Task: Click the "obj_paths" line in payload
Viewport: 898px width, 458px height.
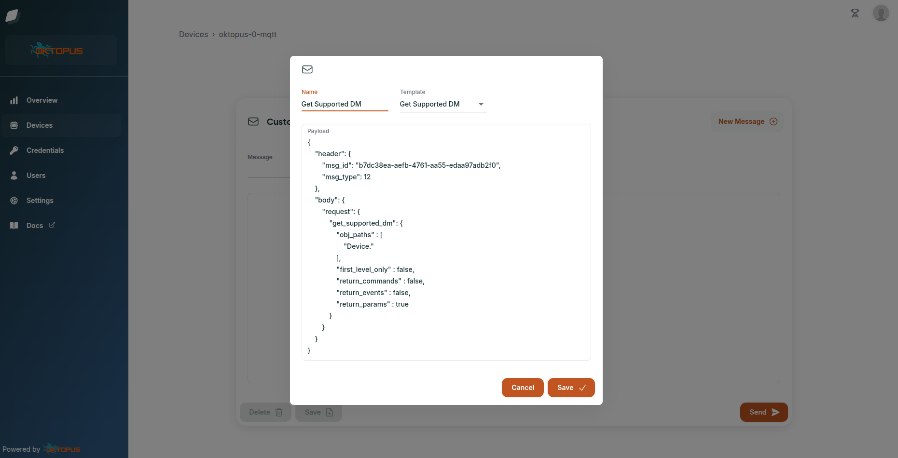Action: [x=359, y=235]
